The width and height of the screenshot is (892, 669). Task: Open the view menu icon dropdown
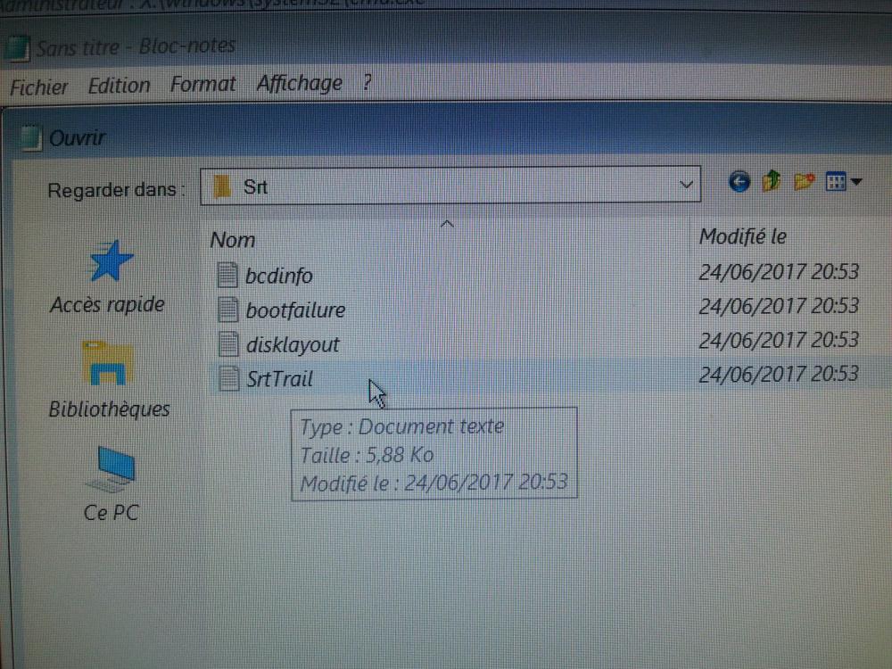[x=844, y=181]
